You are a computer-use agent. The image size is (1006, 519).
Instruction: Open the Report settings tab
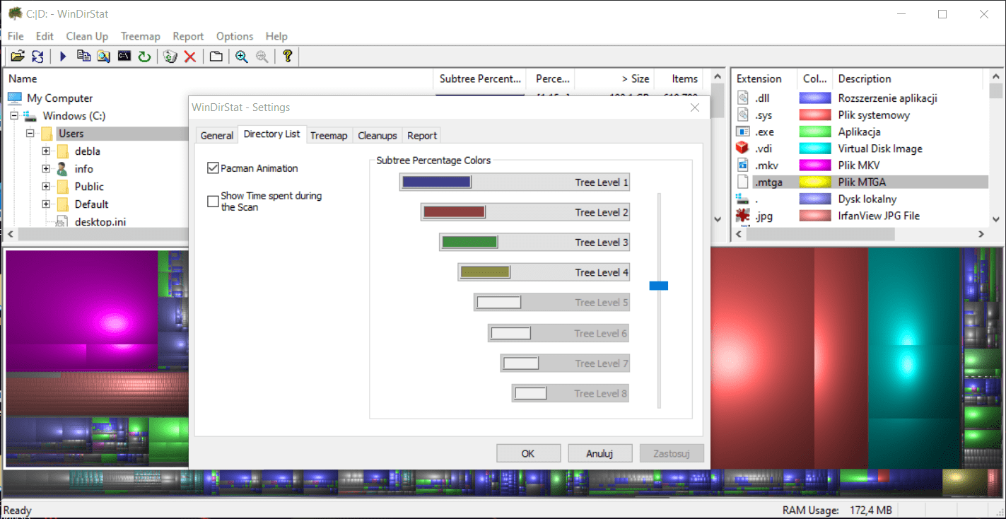[422, 136]
